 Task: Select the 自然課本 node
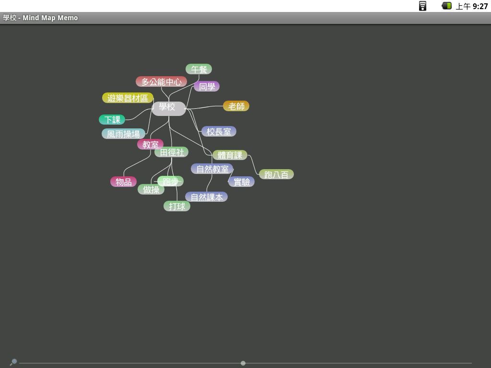[x=207, y=197]
